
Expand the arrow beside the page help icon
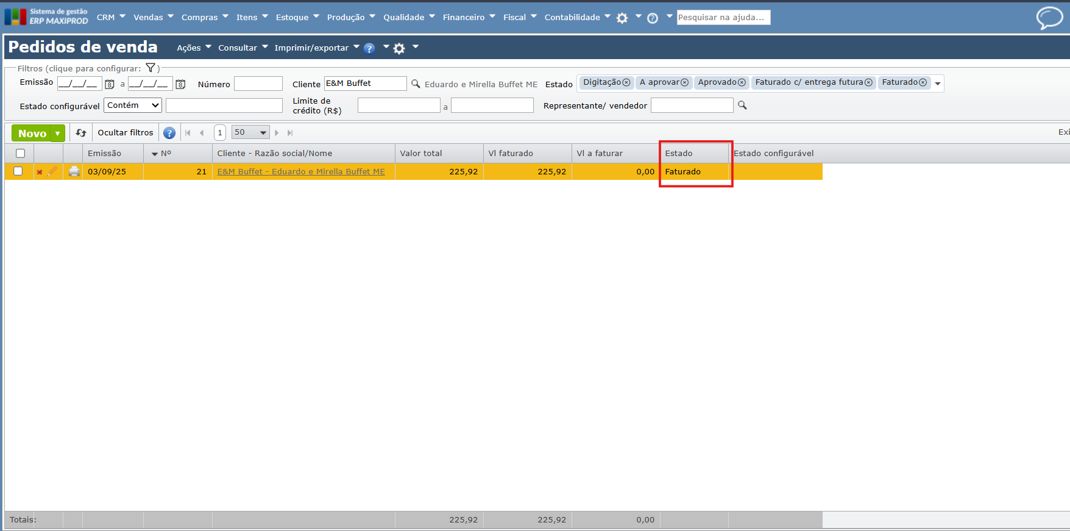coord(386,46)
